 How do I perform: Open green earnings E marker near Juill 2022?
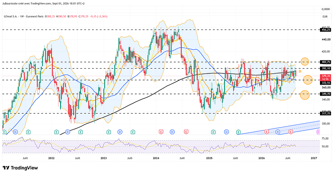(80, 132)
